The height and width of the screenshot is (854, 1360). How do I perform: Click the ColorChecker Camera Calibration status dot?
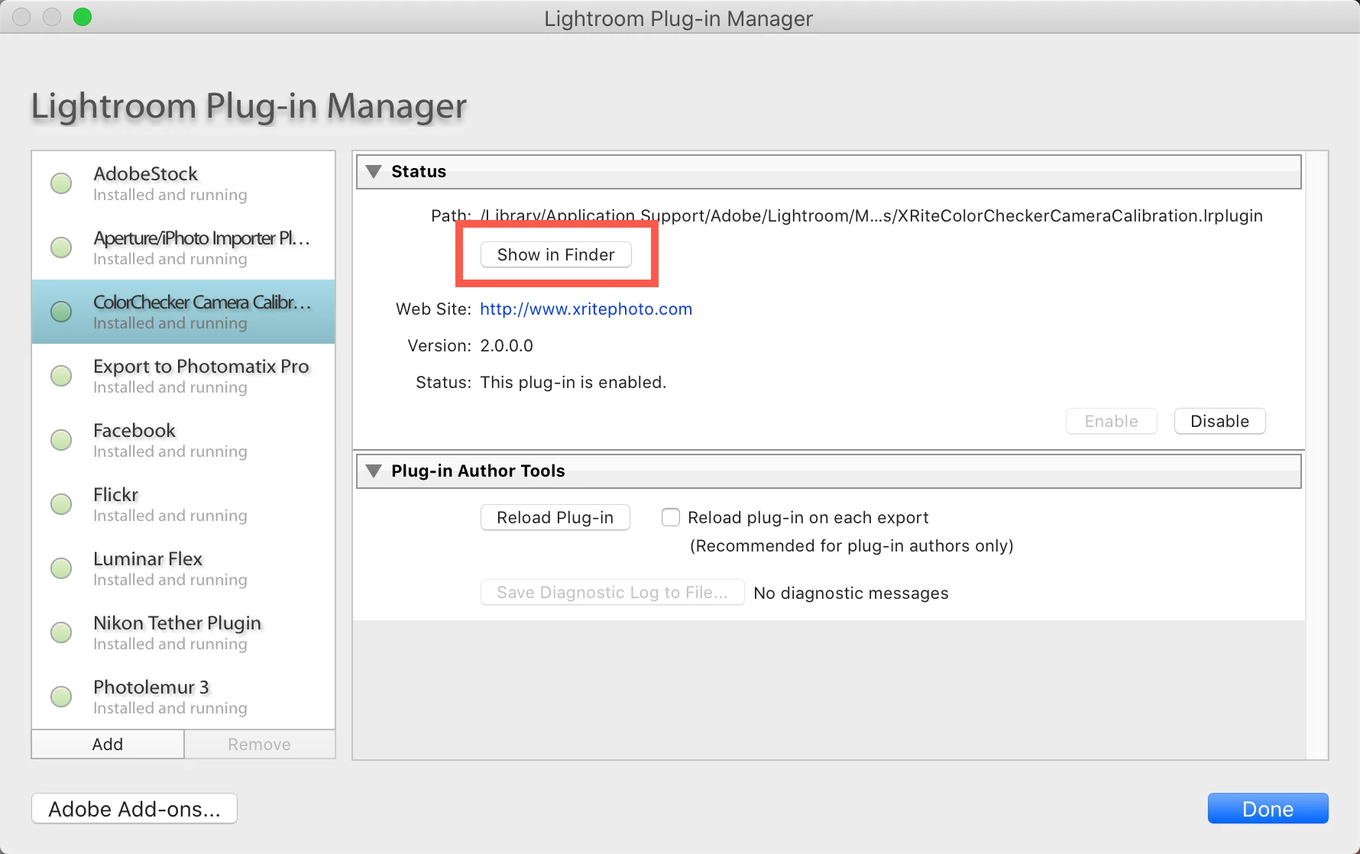[x=61, y=312]
